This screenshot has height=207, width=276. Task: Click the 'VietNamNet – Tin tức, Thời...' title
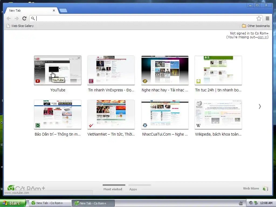(x=111, y=134)
